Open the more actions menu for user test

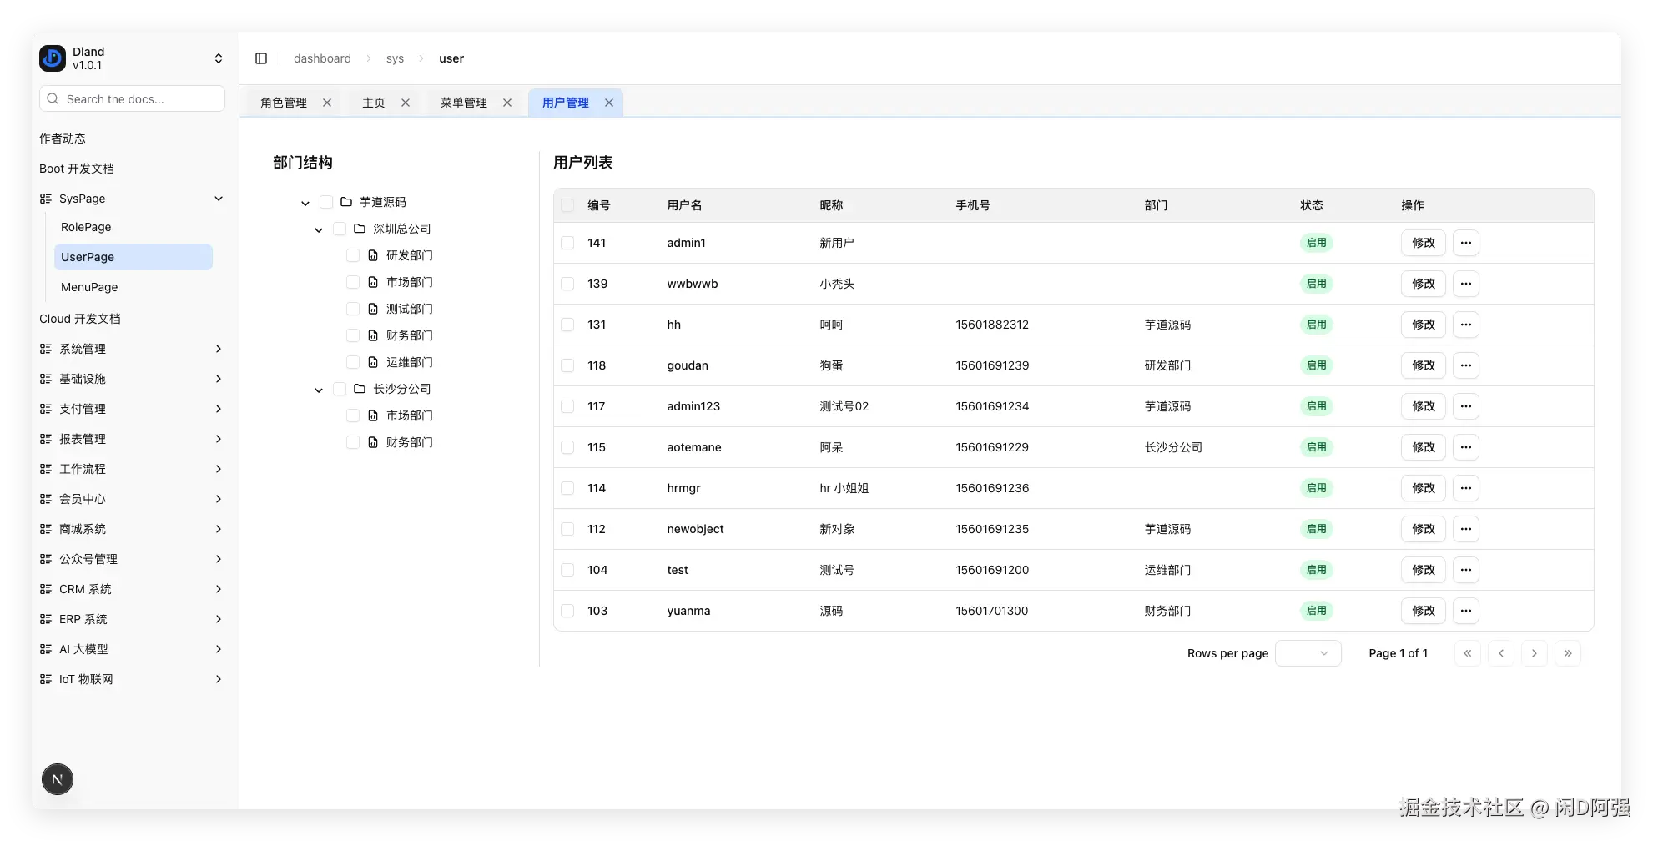[x=1466, y=570]
